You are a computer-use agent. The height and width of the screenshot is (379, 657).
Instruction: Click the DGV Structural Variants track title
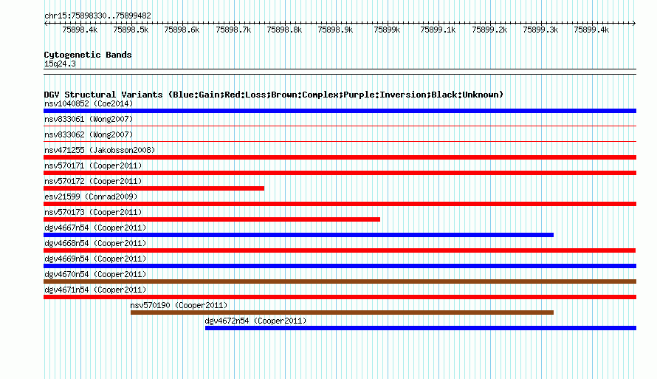coord(274,95)
